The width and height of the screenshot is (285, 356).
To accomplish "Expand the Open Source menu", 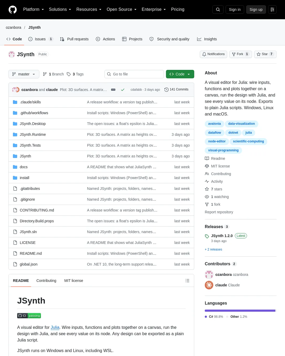I will tap(122, 9).
